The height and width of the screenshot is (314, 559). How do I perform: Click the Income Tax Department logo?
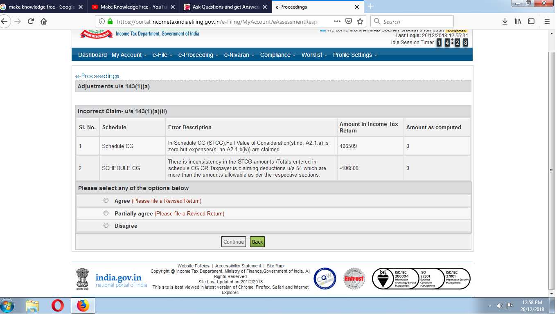tap(97, 34)
